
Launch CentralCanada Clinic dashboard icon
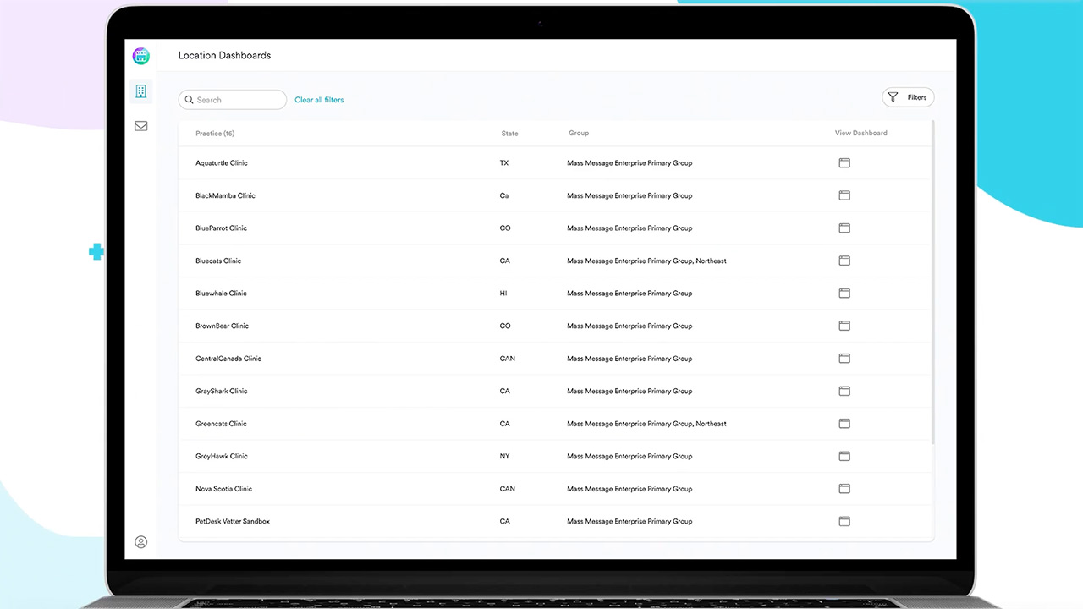tap(844, 359)
